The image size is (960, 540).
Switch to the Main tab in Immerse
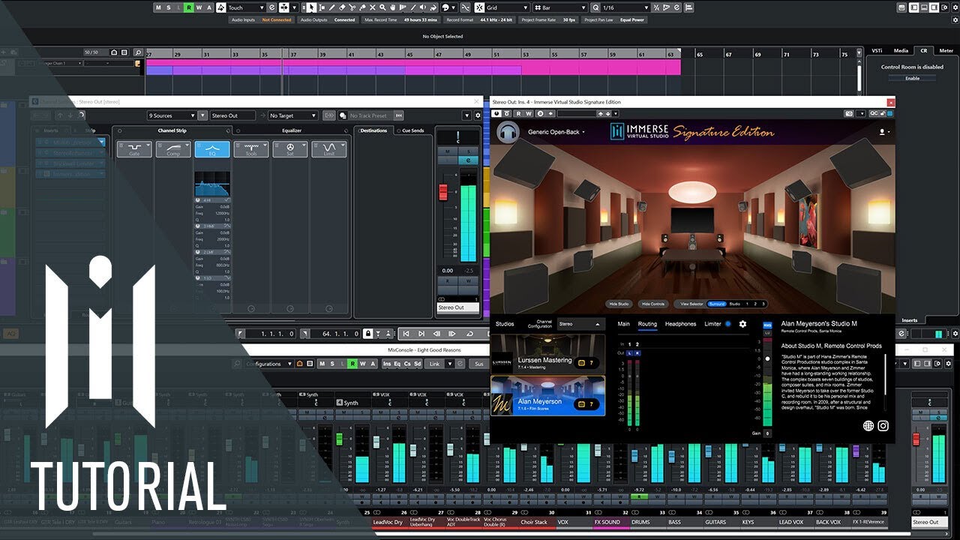click(623, 324)
